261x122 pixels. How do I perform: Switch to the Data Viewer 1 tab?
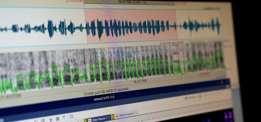click(x=99, y=118)
